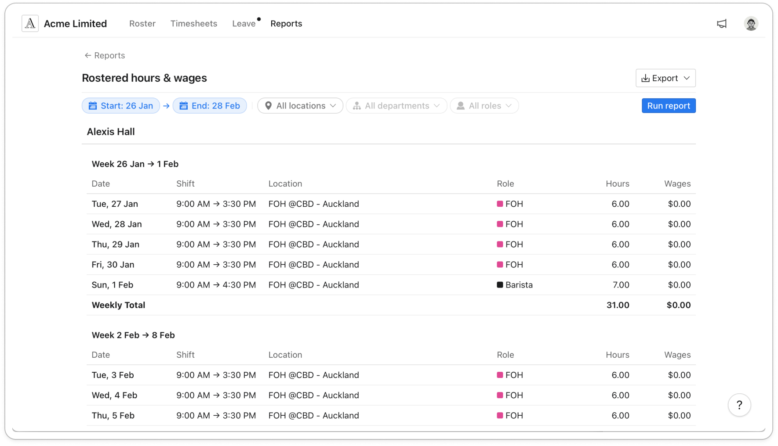Expand the All departments chevron
The image size is (778, 446).
click(436, 106)
